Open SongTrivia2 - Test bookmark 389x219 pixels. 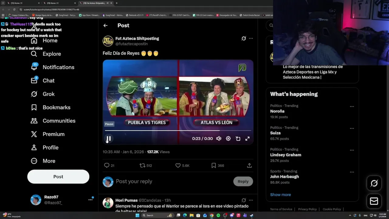click(x=66, y=15)
